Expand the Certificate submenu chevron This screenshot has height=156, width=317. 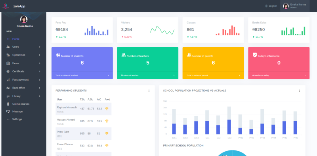coord(40,71)
